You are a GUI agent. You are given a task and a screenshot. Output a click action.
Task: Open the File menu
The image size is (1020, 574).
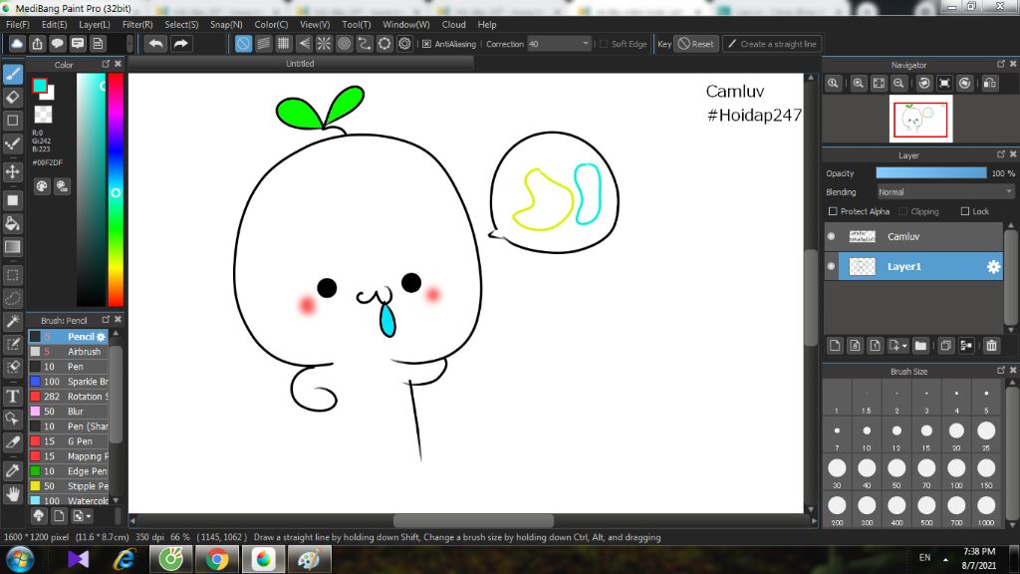[18, 24]
